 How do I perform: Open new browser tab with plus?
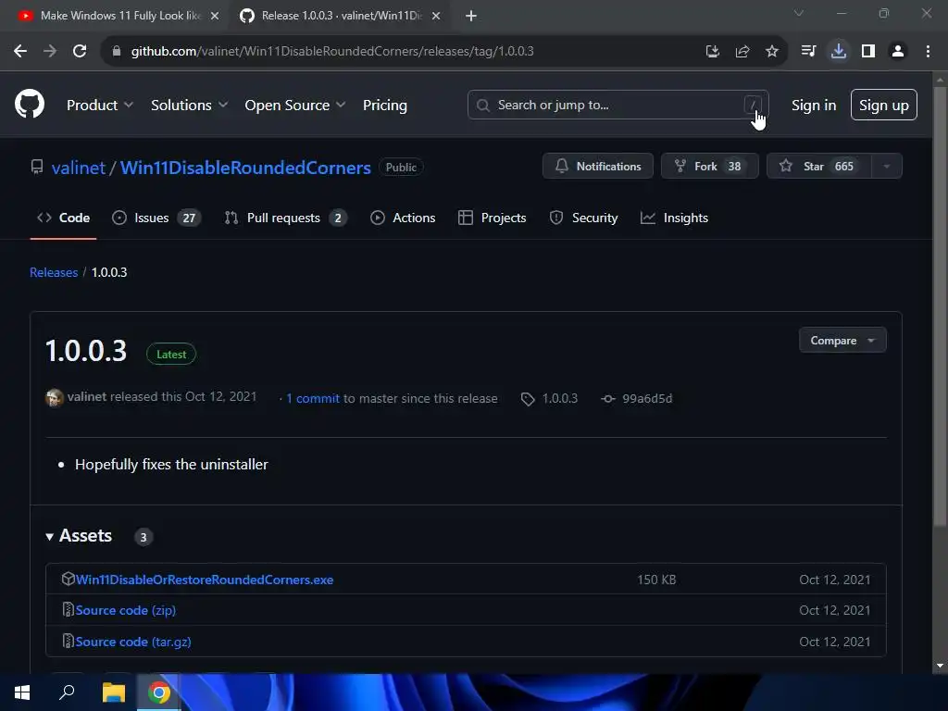coord(471,17)
